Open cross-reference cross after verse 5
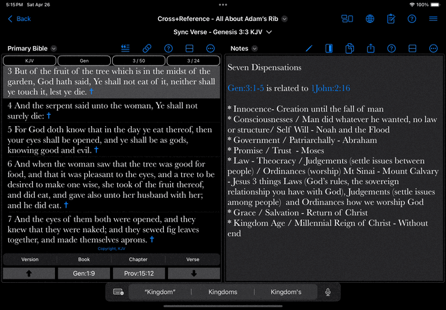 [x=96, y=150]
